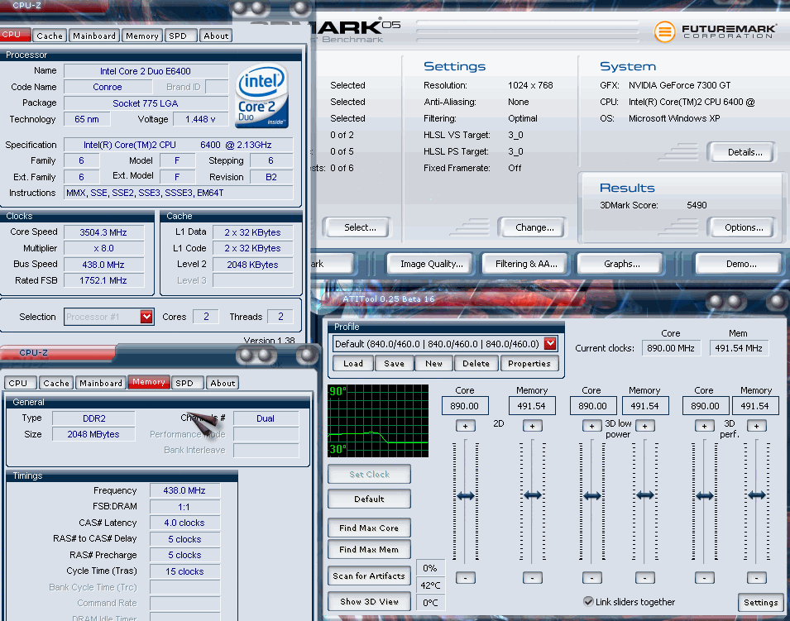
Task: Click the 3DMark Score value 5490
Action: 697,206
